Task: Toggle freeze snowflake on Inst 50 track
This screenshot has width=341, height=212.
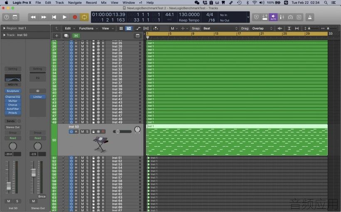Action: 98,131
